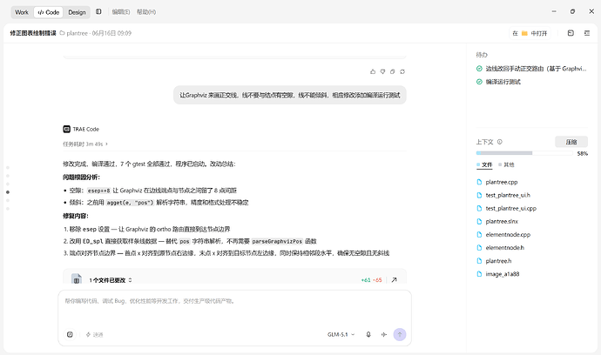
Task: Expand the 任务耗时 3m 49s details
Action: click(85, 144)
